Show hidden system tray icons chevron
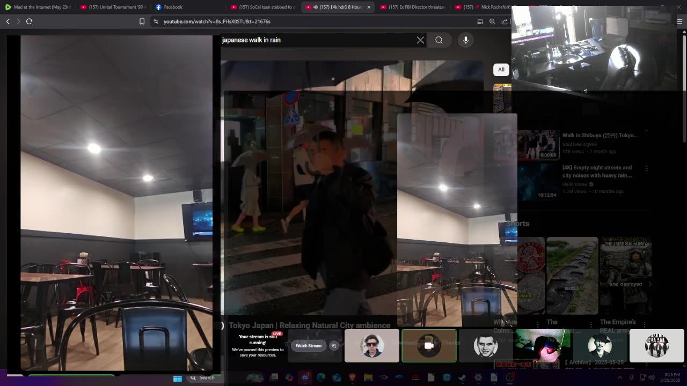The height and width of the screenshot is (386, 687). (620, 377)
